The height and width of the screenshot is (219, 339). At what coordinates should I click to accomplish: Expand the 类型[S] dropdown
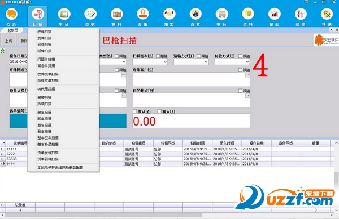pos(124,62)
